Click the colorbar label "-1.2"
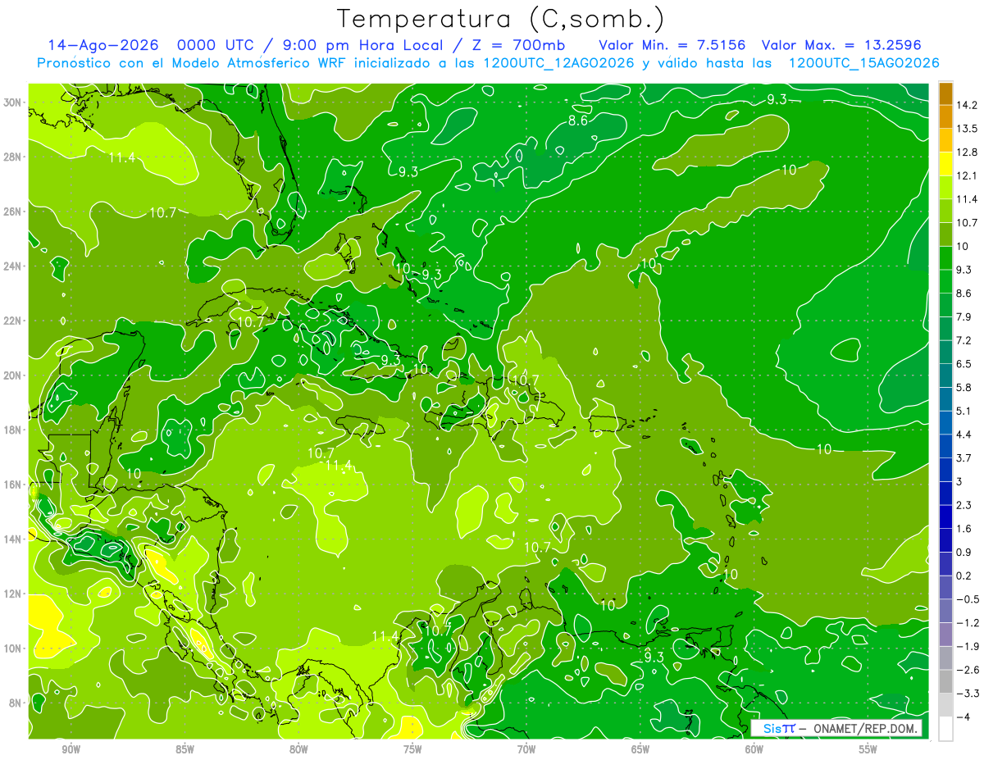This screenshot has width=984, height=760. tap(968, 623)
